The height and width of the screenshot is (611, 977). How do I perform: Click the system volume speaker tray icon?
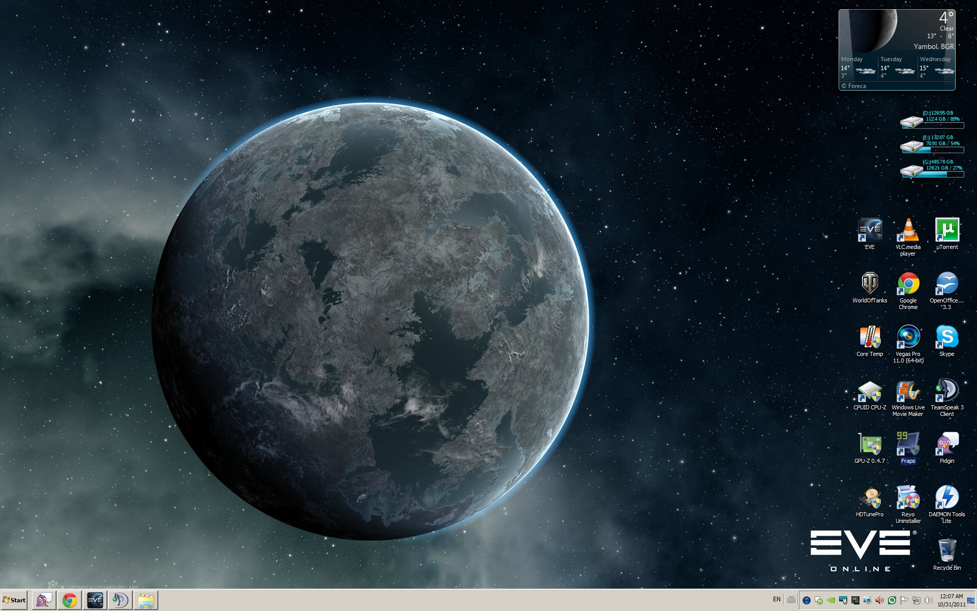pyautogui.click(x=929, y=600)
